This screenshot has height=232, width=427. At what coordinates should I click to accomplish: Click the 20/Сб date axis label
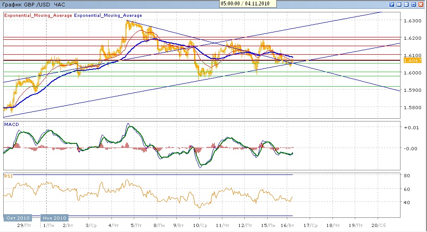[x=379, y=226]
